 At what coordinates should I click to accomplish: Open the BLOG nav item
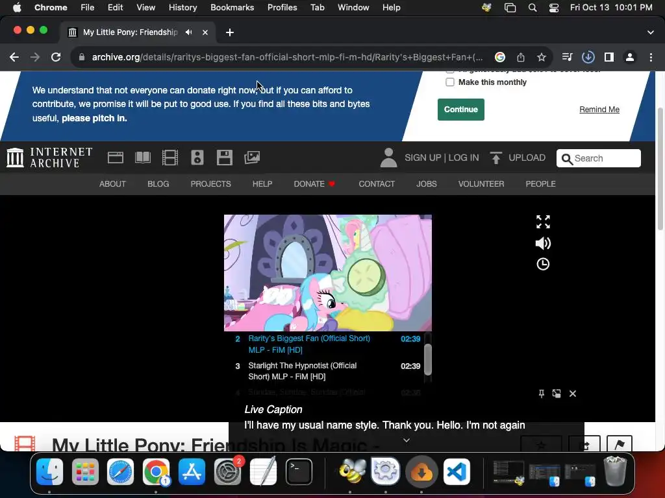point(158,184)
